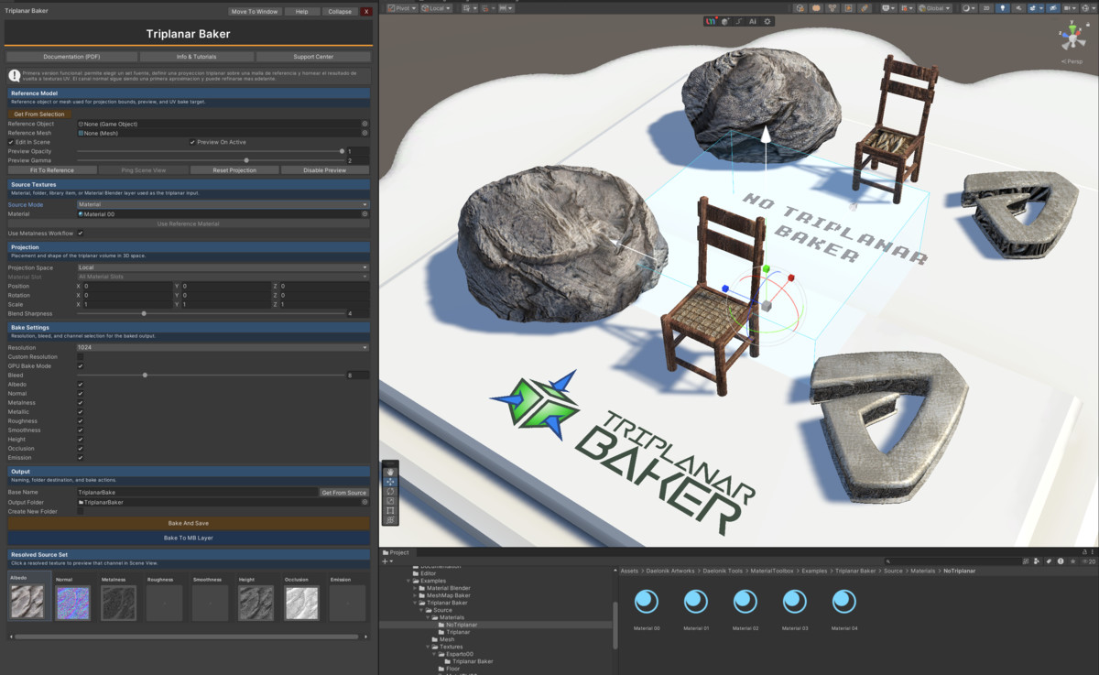The height and width of the screenshot is (675, 1099).
Task: Select the Scale tool in scene toolbar
Action: point(391,500)
